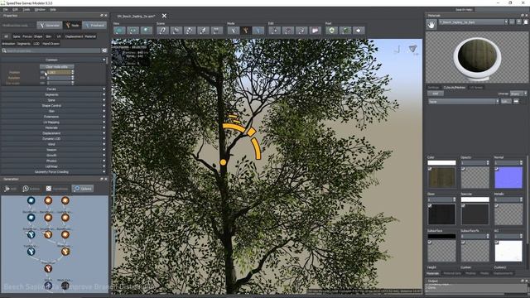The image size is (530, 298).
Task: Toggle the Subsurface map checkbox
Action: coord(430,243)
